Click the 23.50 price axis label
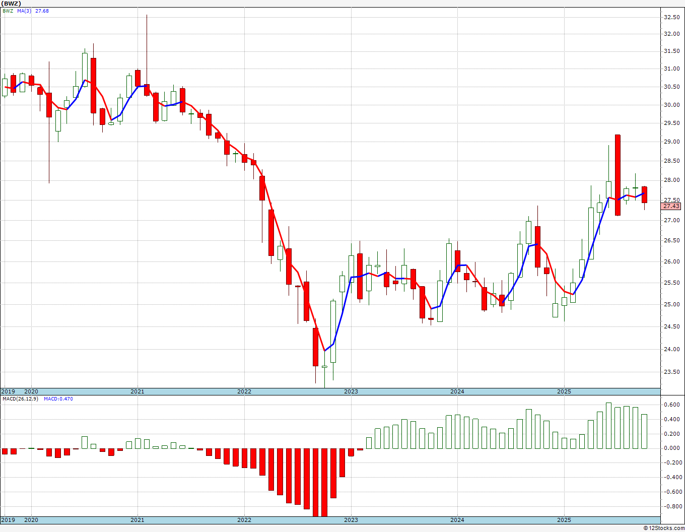Image resolution: width=685 pixels, height=532 pixels. (x=671, y=372)
